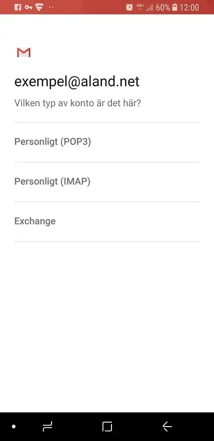Tap the shield Wi-Fi status icon
The width and height of the screenshot is (214, 441).
(39, 7)
